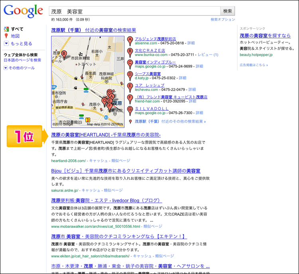Viewport: 299px width, 274px height.
Task: Click www.bunka-co.com URL text
Action: (x=151, y=55)
